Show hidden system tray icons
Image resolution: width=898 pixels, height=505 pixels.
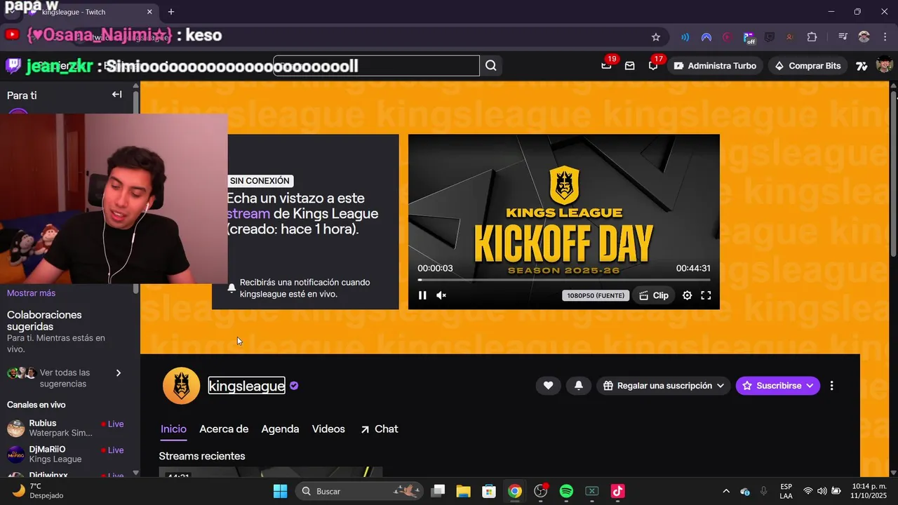[x=725, y=491]
